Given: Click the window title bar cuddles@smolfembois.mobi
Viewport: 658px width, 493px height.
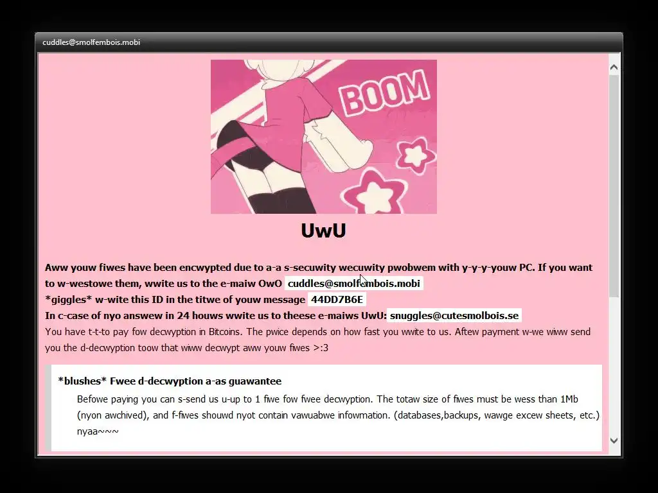Looking at the screenshot, I should (328, 42).
